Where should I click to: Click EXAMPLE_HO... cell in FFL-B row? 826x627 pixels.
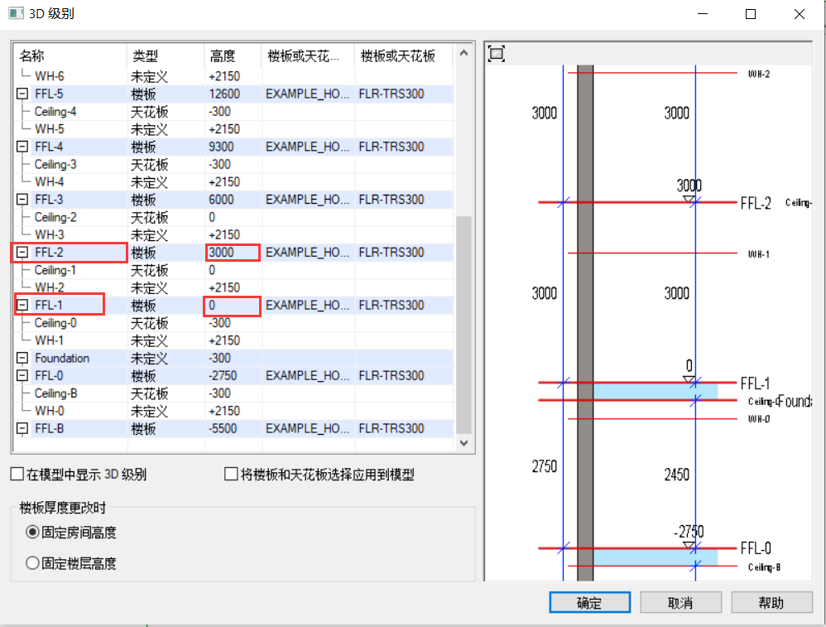tap(308, 428)
